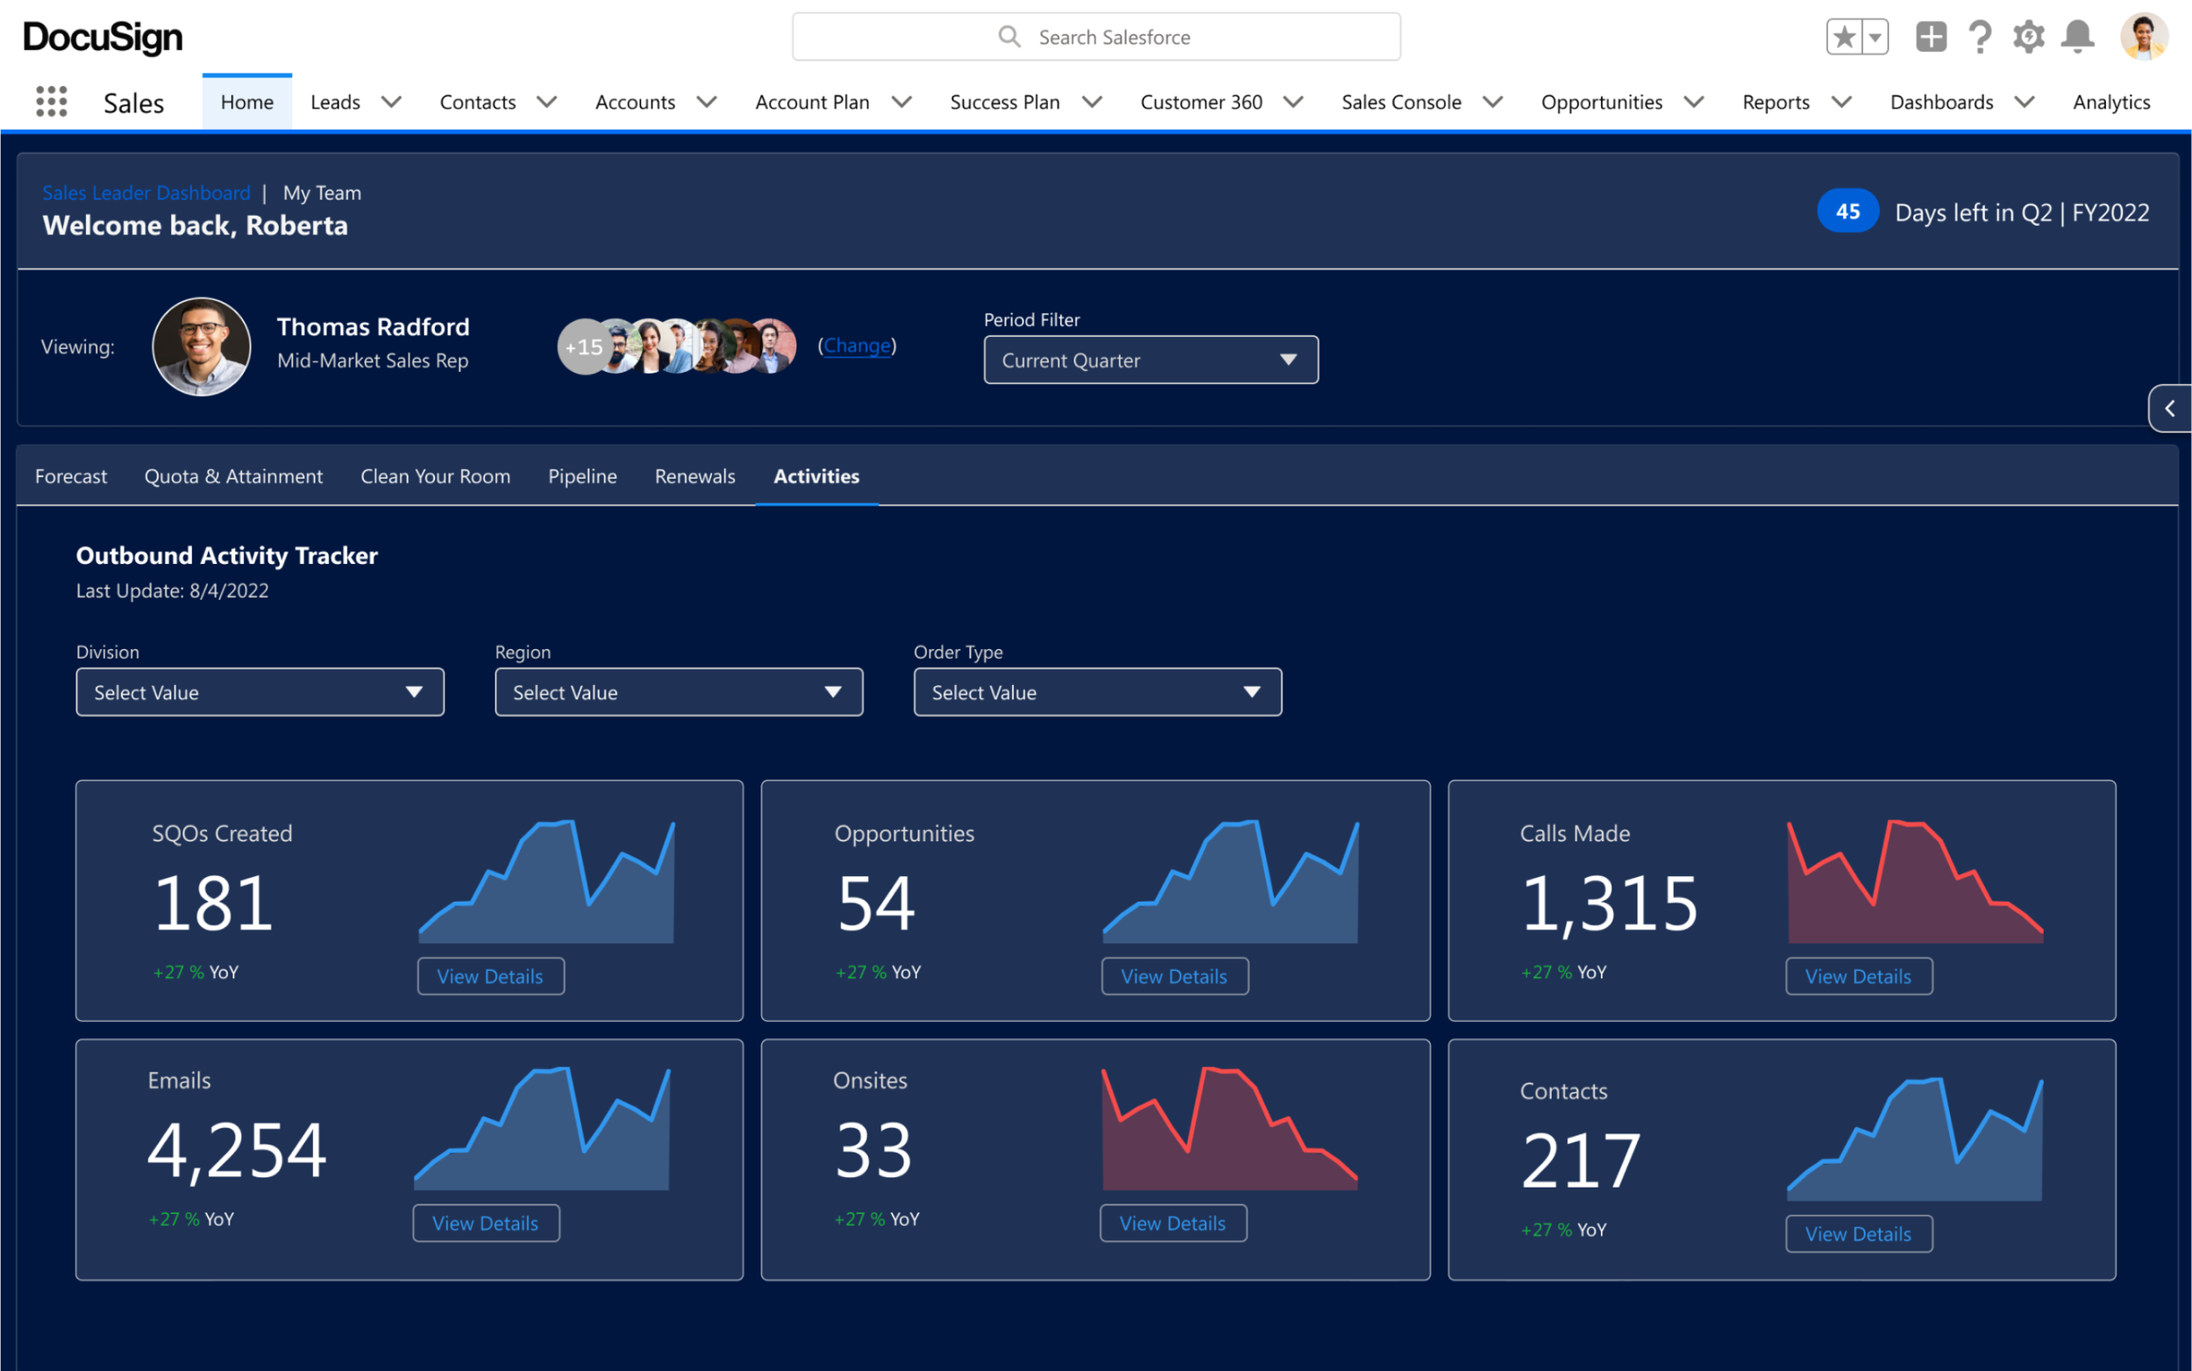Expand the Leads nav menu chevron
This screenshot has width=2192, height=1371.
[390, 102]
